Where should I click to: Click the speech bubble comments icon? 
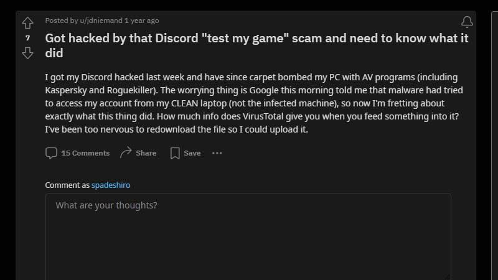51,153
